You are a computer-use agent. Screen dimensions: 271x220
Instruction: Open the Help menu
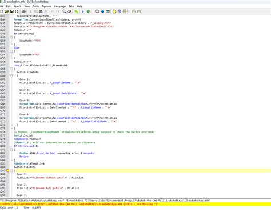(79, 6)
